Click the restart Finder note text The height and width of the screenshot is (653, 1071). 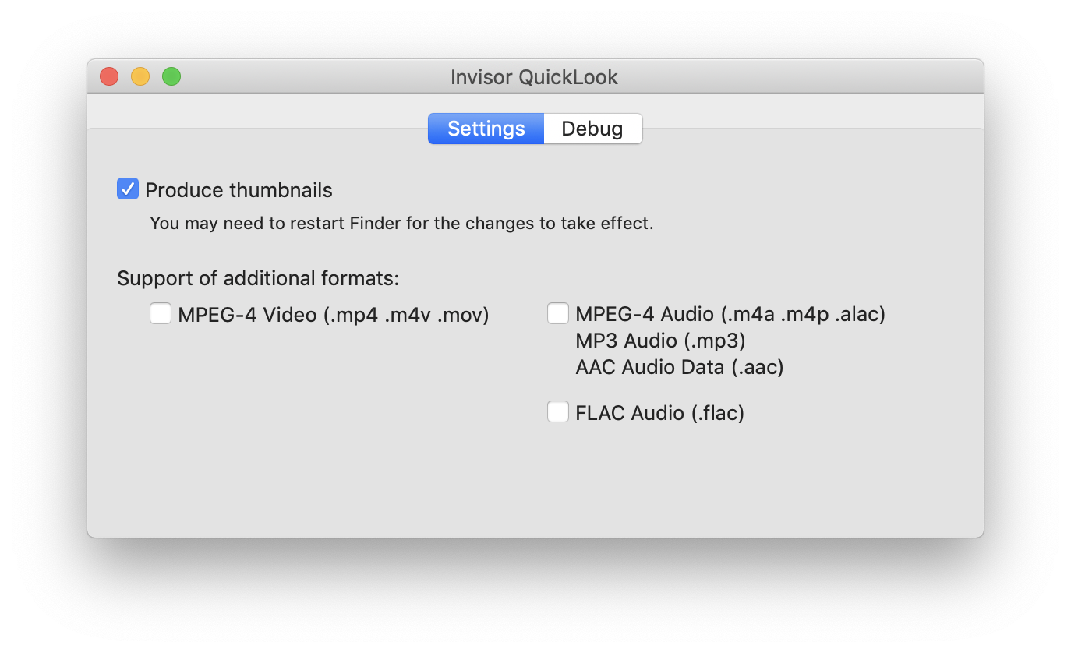click(x=401, y=224)
